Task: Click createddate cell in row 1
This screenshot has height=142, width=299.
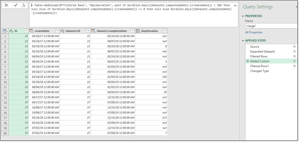Action: (x=44, y=36)
